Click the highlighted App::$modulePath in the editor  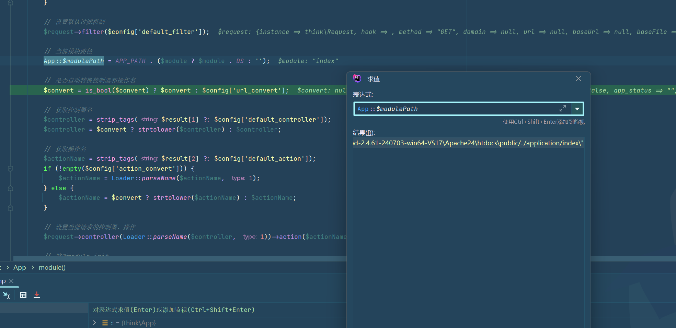click(x=73, y=61)
